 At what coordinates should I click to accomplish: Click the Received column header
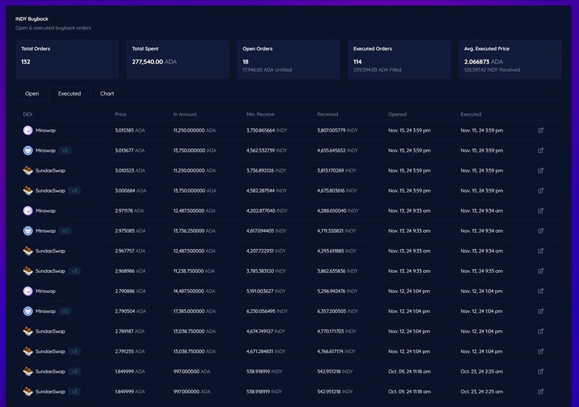(327, 115)
